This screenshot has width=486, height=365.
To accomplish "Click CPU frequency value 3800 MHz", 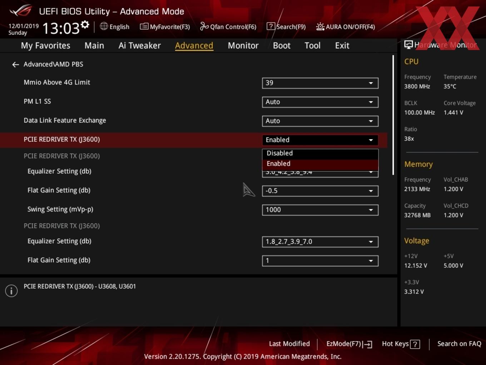I will [x=417, y=87].
